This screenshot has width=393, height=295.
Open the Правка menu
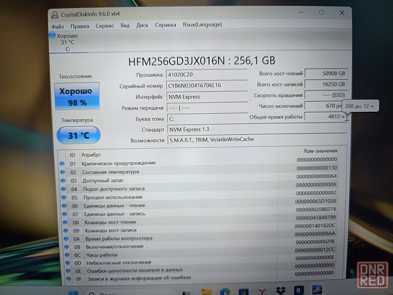pos(80,26)
